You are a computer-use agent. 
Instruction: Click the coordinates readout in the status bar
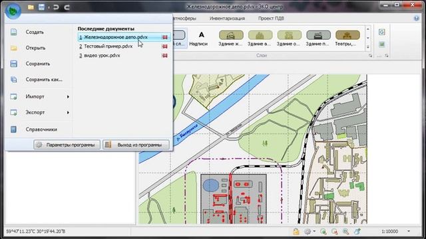[x=35, y=232]
